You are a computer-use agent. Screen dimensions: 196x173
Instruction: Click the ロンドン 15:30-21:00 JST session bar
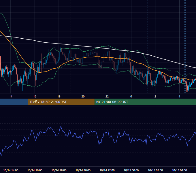61,102
